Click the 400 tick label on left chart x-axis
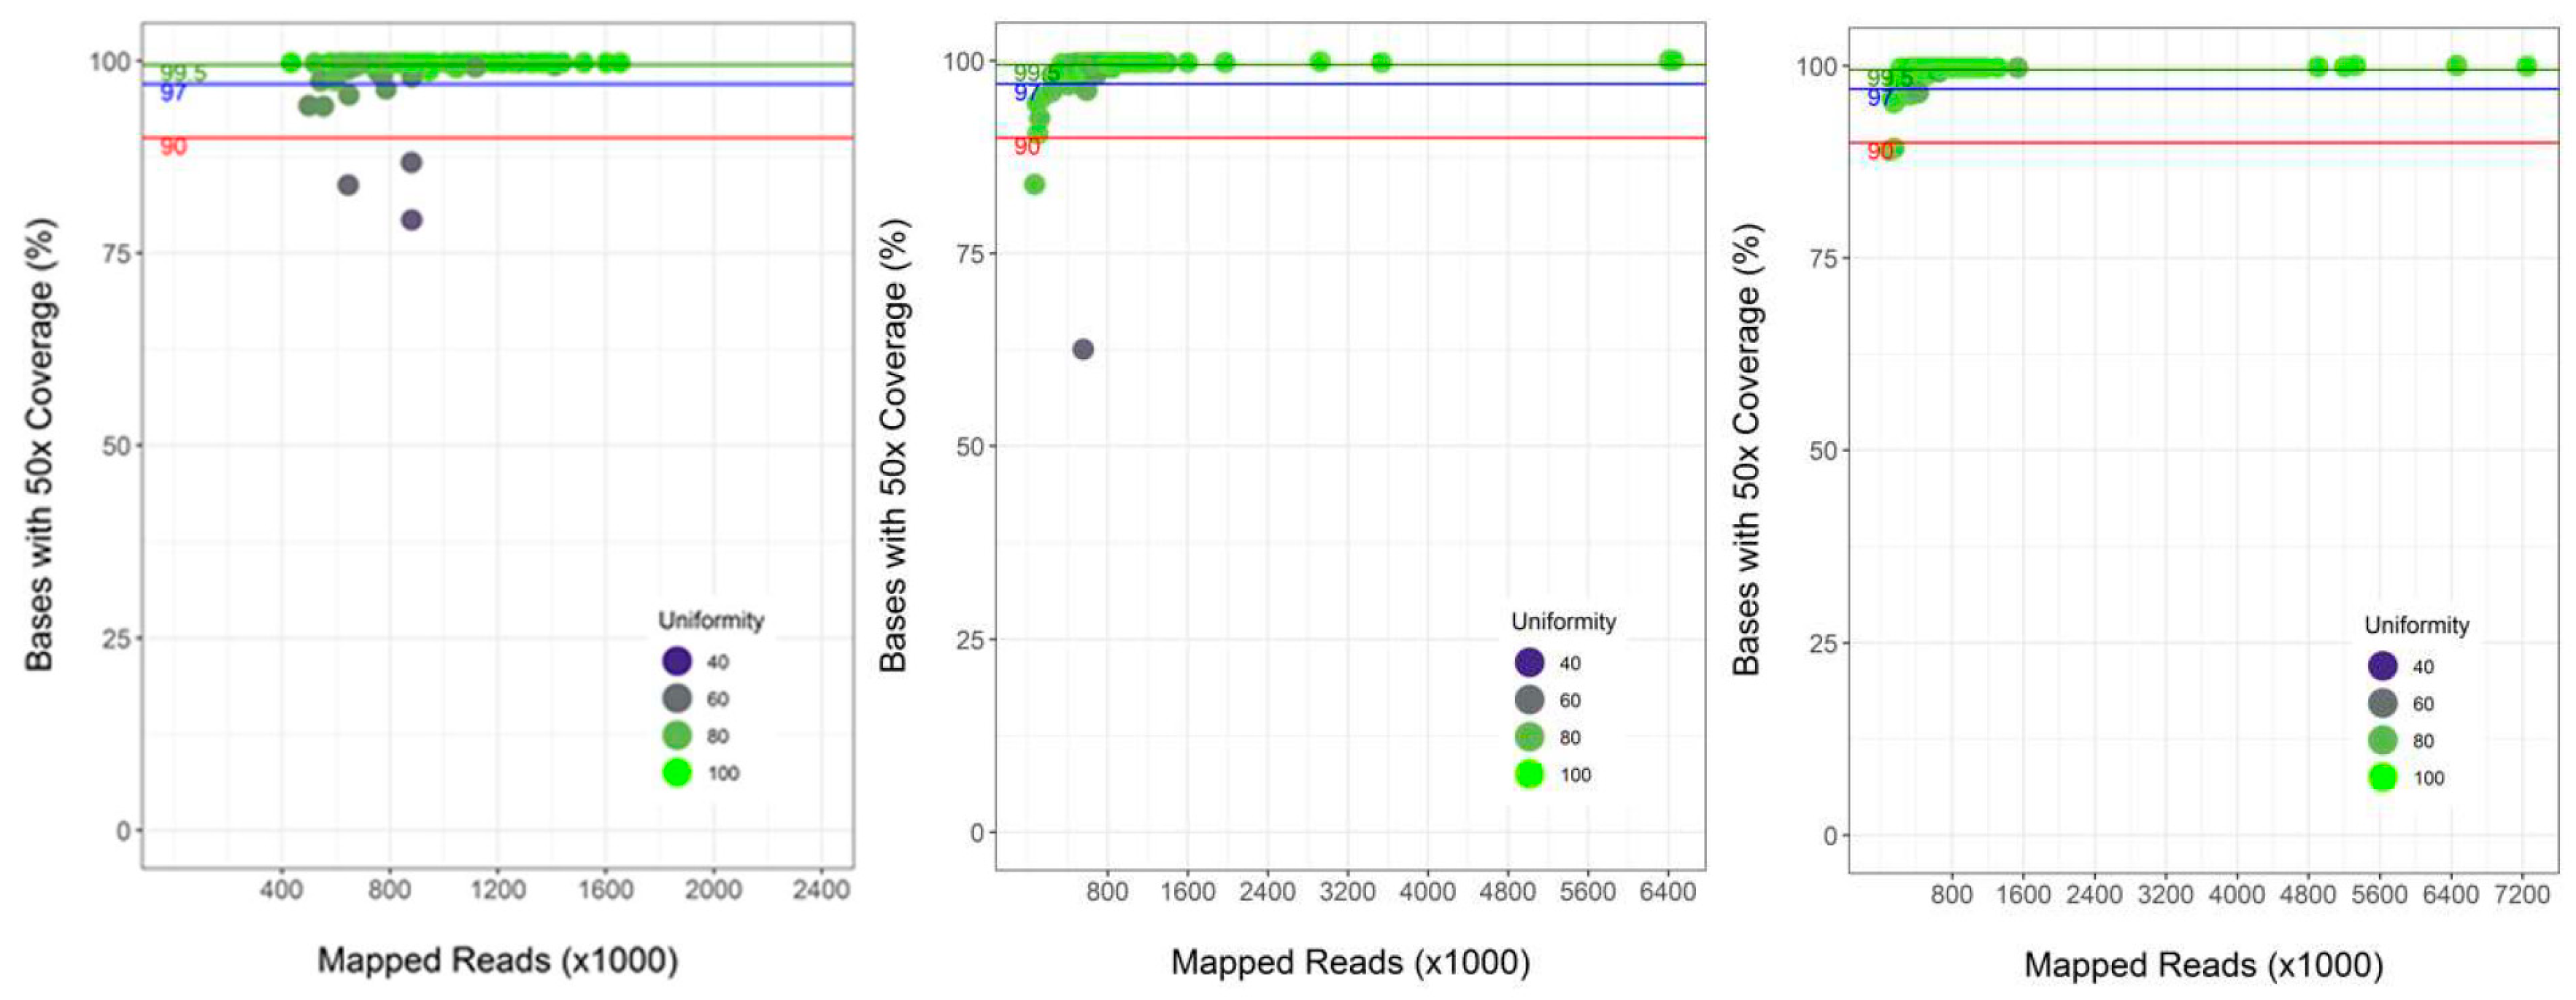The width and height of the screenshot is (2576, 1000). (x=281, y=890)
